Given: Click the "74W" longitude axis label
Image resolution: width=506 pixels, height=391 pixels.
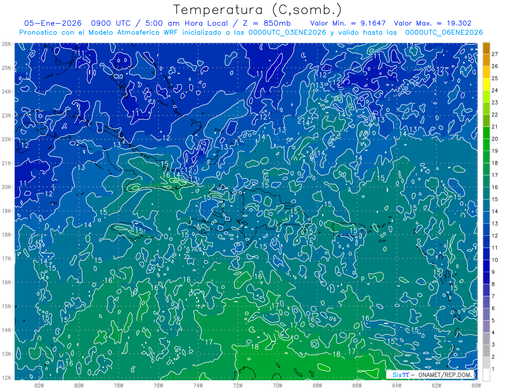Looking at the screenshot, I should [198, 385].
